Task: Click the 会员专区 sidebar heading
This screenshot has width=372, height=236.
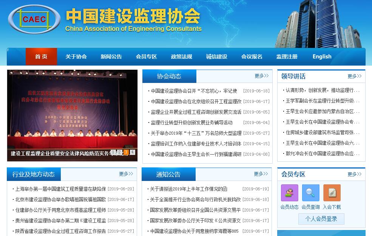Action: pyautogui.click(x=293, y=174)
